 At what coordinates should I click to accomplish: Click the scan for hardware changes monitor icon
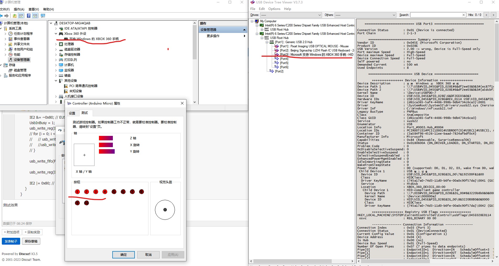(x=43, y=16)
